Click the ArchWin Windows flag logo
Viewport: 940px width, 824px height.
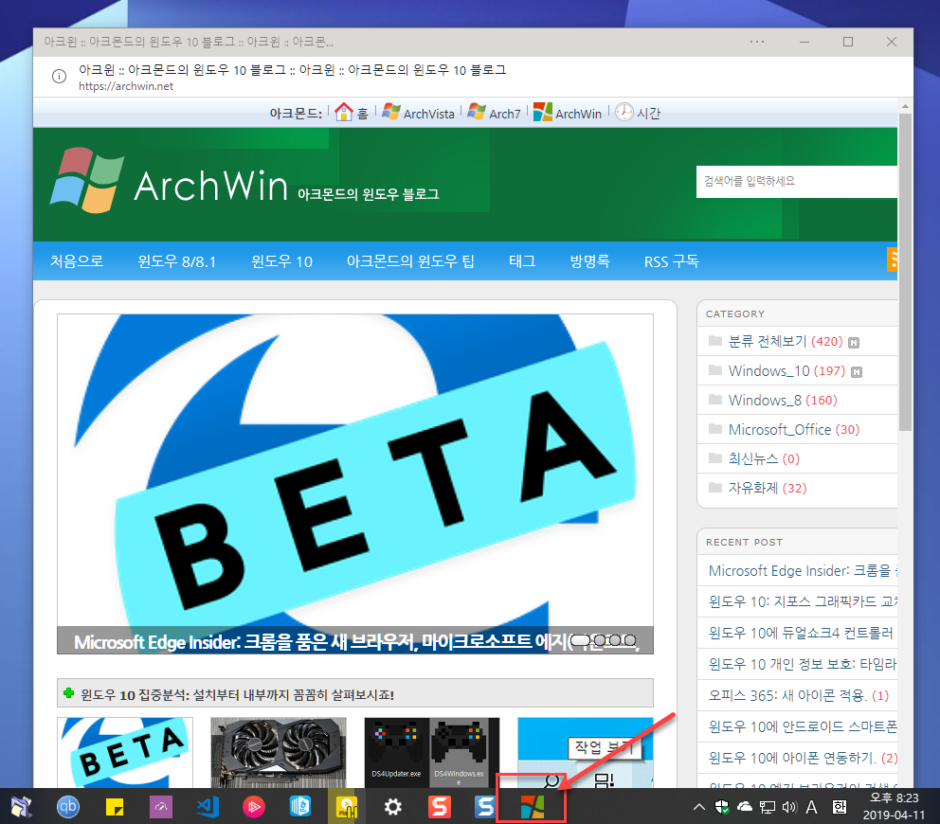(87, 180)
